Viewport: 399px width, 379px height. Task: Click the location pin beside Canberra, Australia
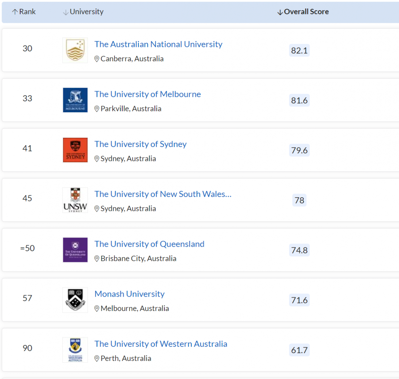coord(97,59)
